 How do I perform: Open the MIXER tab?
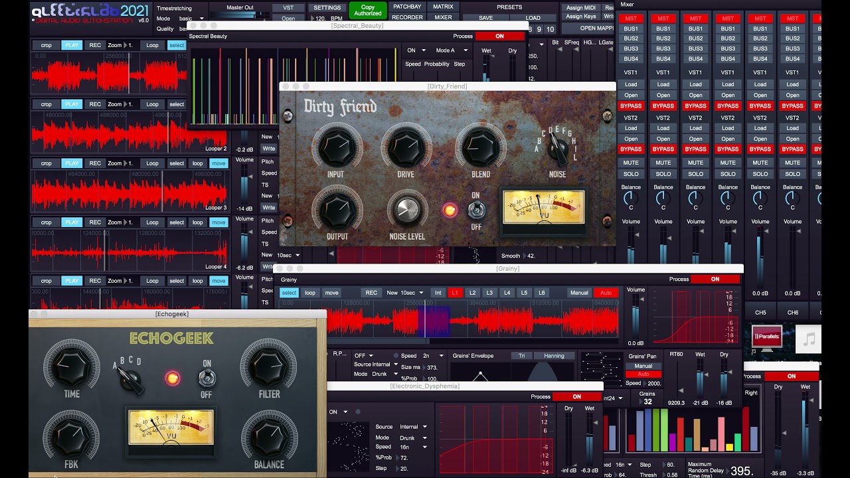[x=443, y=17]
